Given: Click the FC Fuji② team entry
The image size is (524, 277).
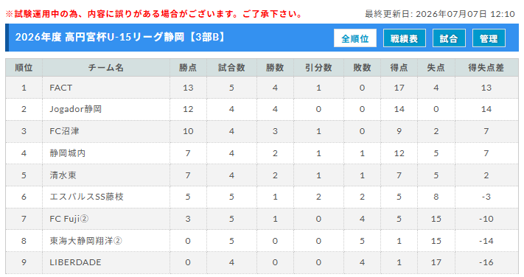Looking at the screenshot, I should pyautogui.click(x=69, y=219).
